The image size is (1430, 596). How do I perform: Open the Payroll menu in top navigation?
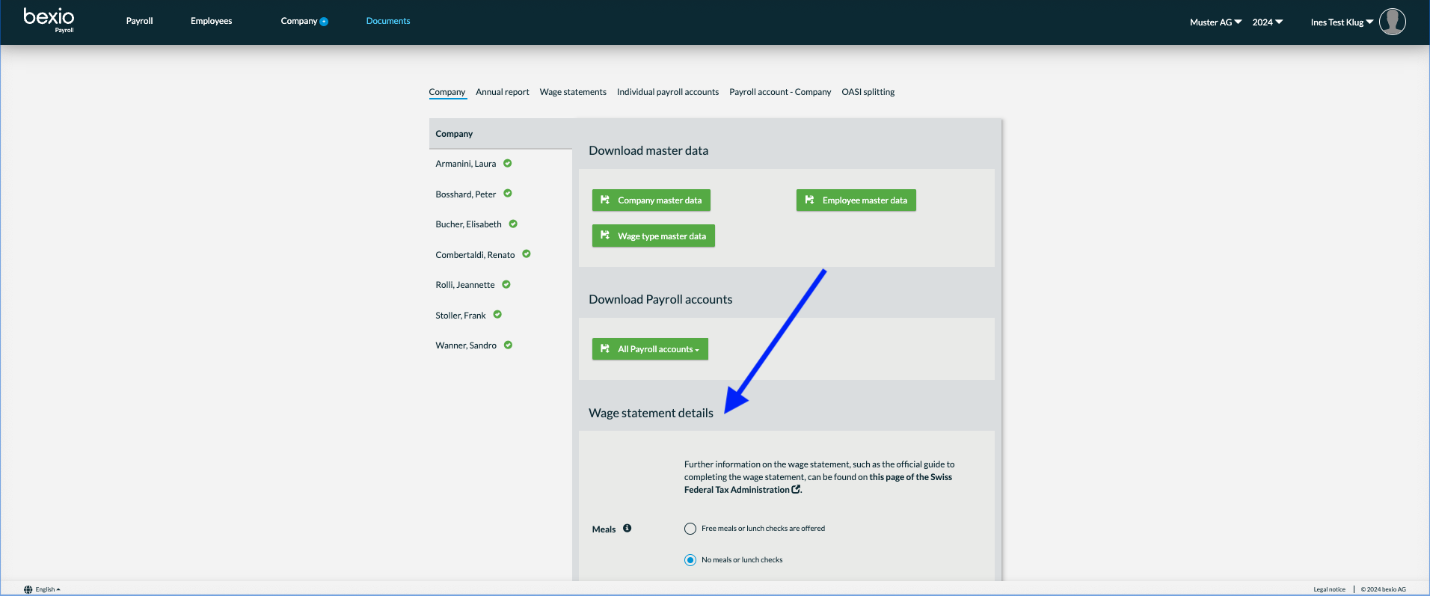[x=139, y=21]
